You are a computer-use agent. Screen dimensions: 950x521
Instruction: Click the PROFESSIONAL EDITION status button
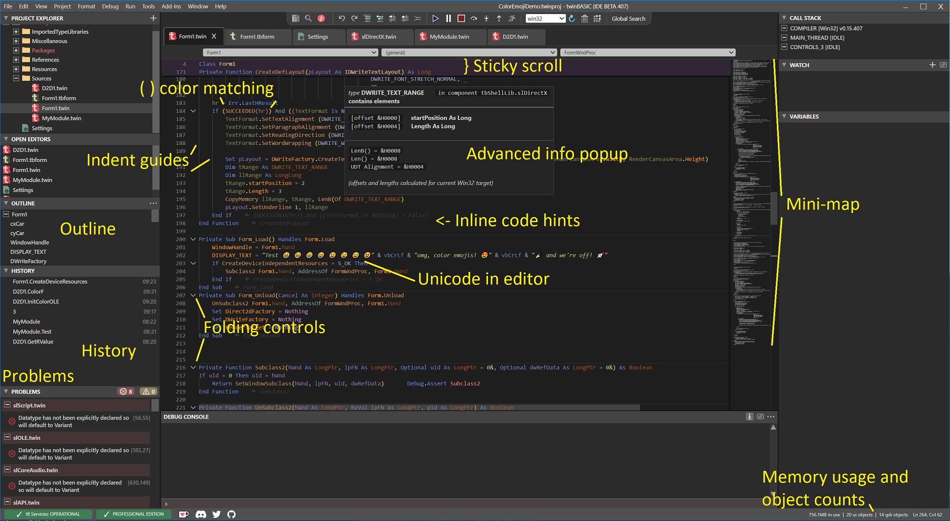[133, 514]
